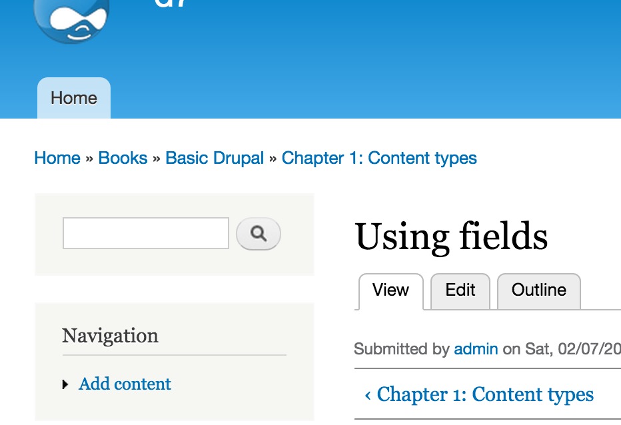Click the Using fields page title
Image resolution: width=621 pixels, height=425 pixels.
(x=451, y=236)
